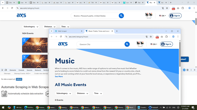
Task: Close the DevTools panel
Action: pos(194,70)
